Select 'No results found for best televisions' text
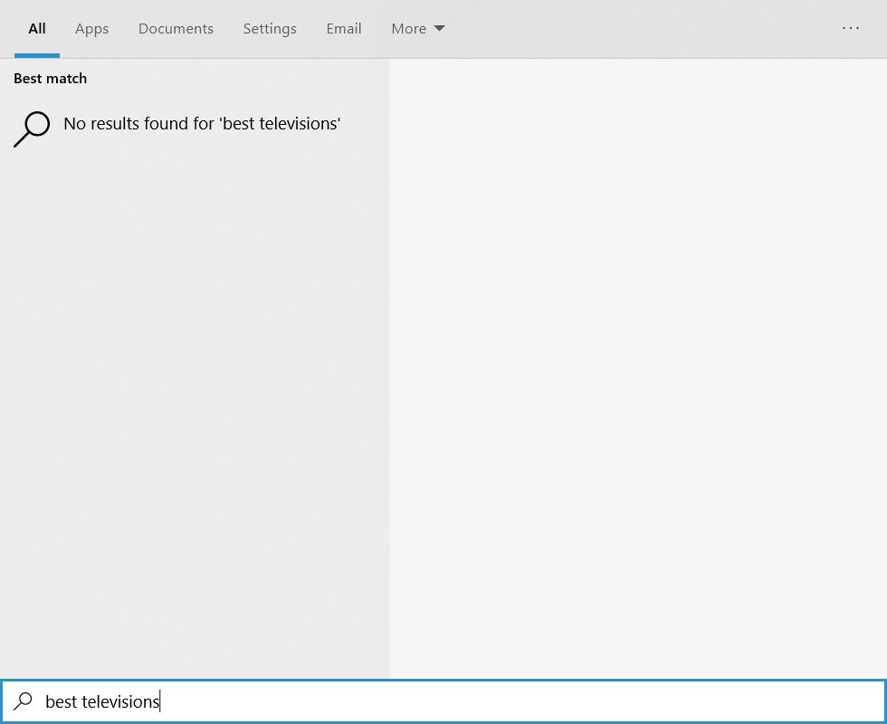This screenshot has height=724, width=887. pyautogui.click(x=202, y=123)
